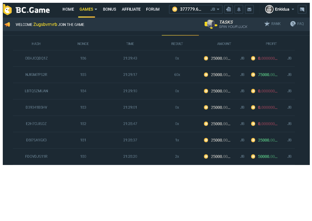Click hash NJIGM7PS2R in bet history
This screenshot has height=221, width=312.
[x=36, y=75]
